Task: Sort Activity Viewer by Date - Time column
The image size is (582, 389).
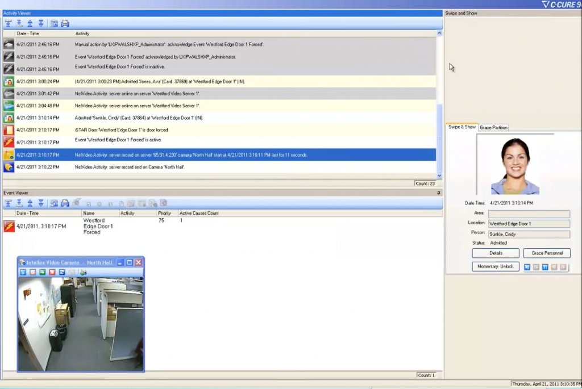Action: pyautogui.click(x=44, y=34)
